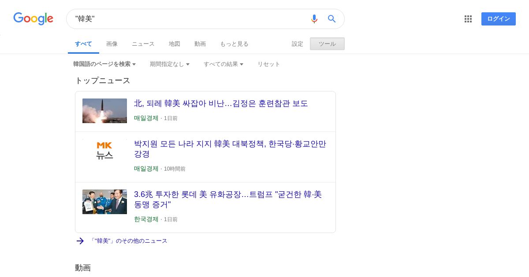Open the もっと見る menu

234,44
